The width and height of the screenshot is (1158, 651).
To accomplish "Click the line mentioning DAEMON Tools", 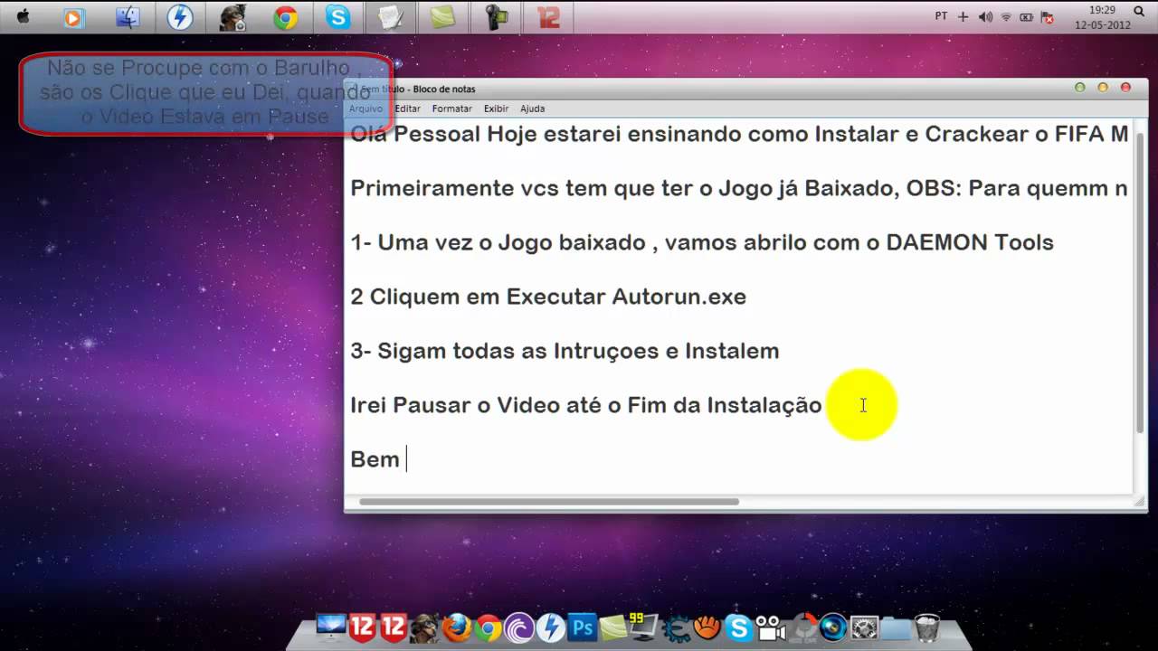I will (x=702, y=242).
